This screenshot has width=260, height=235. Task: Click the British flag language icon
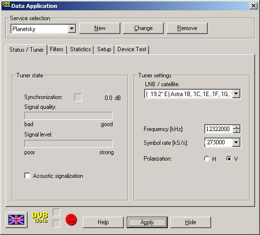16,220
